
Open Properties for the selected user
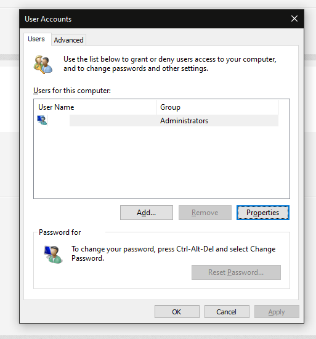(x=262, y=213)
